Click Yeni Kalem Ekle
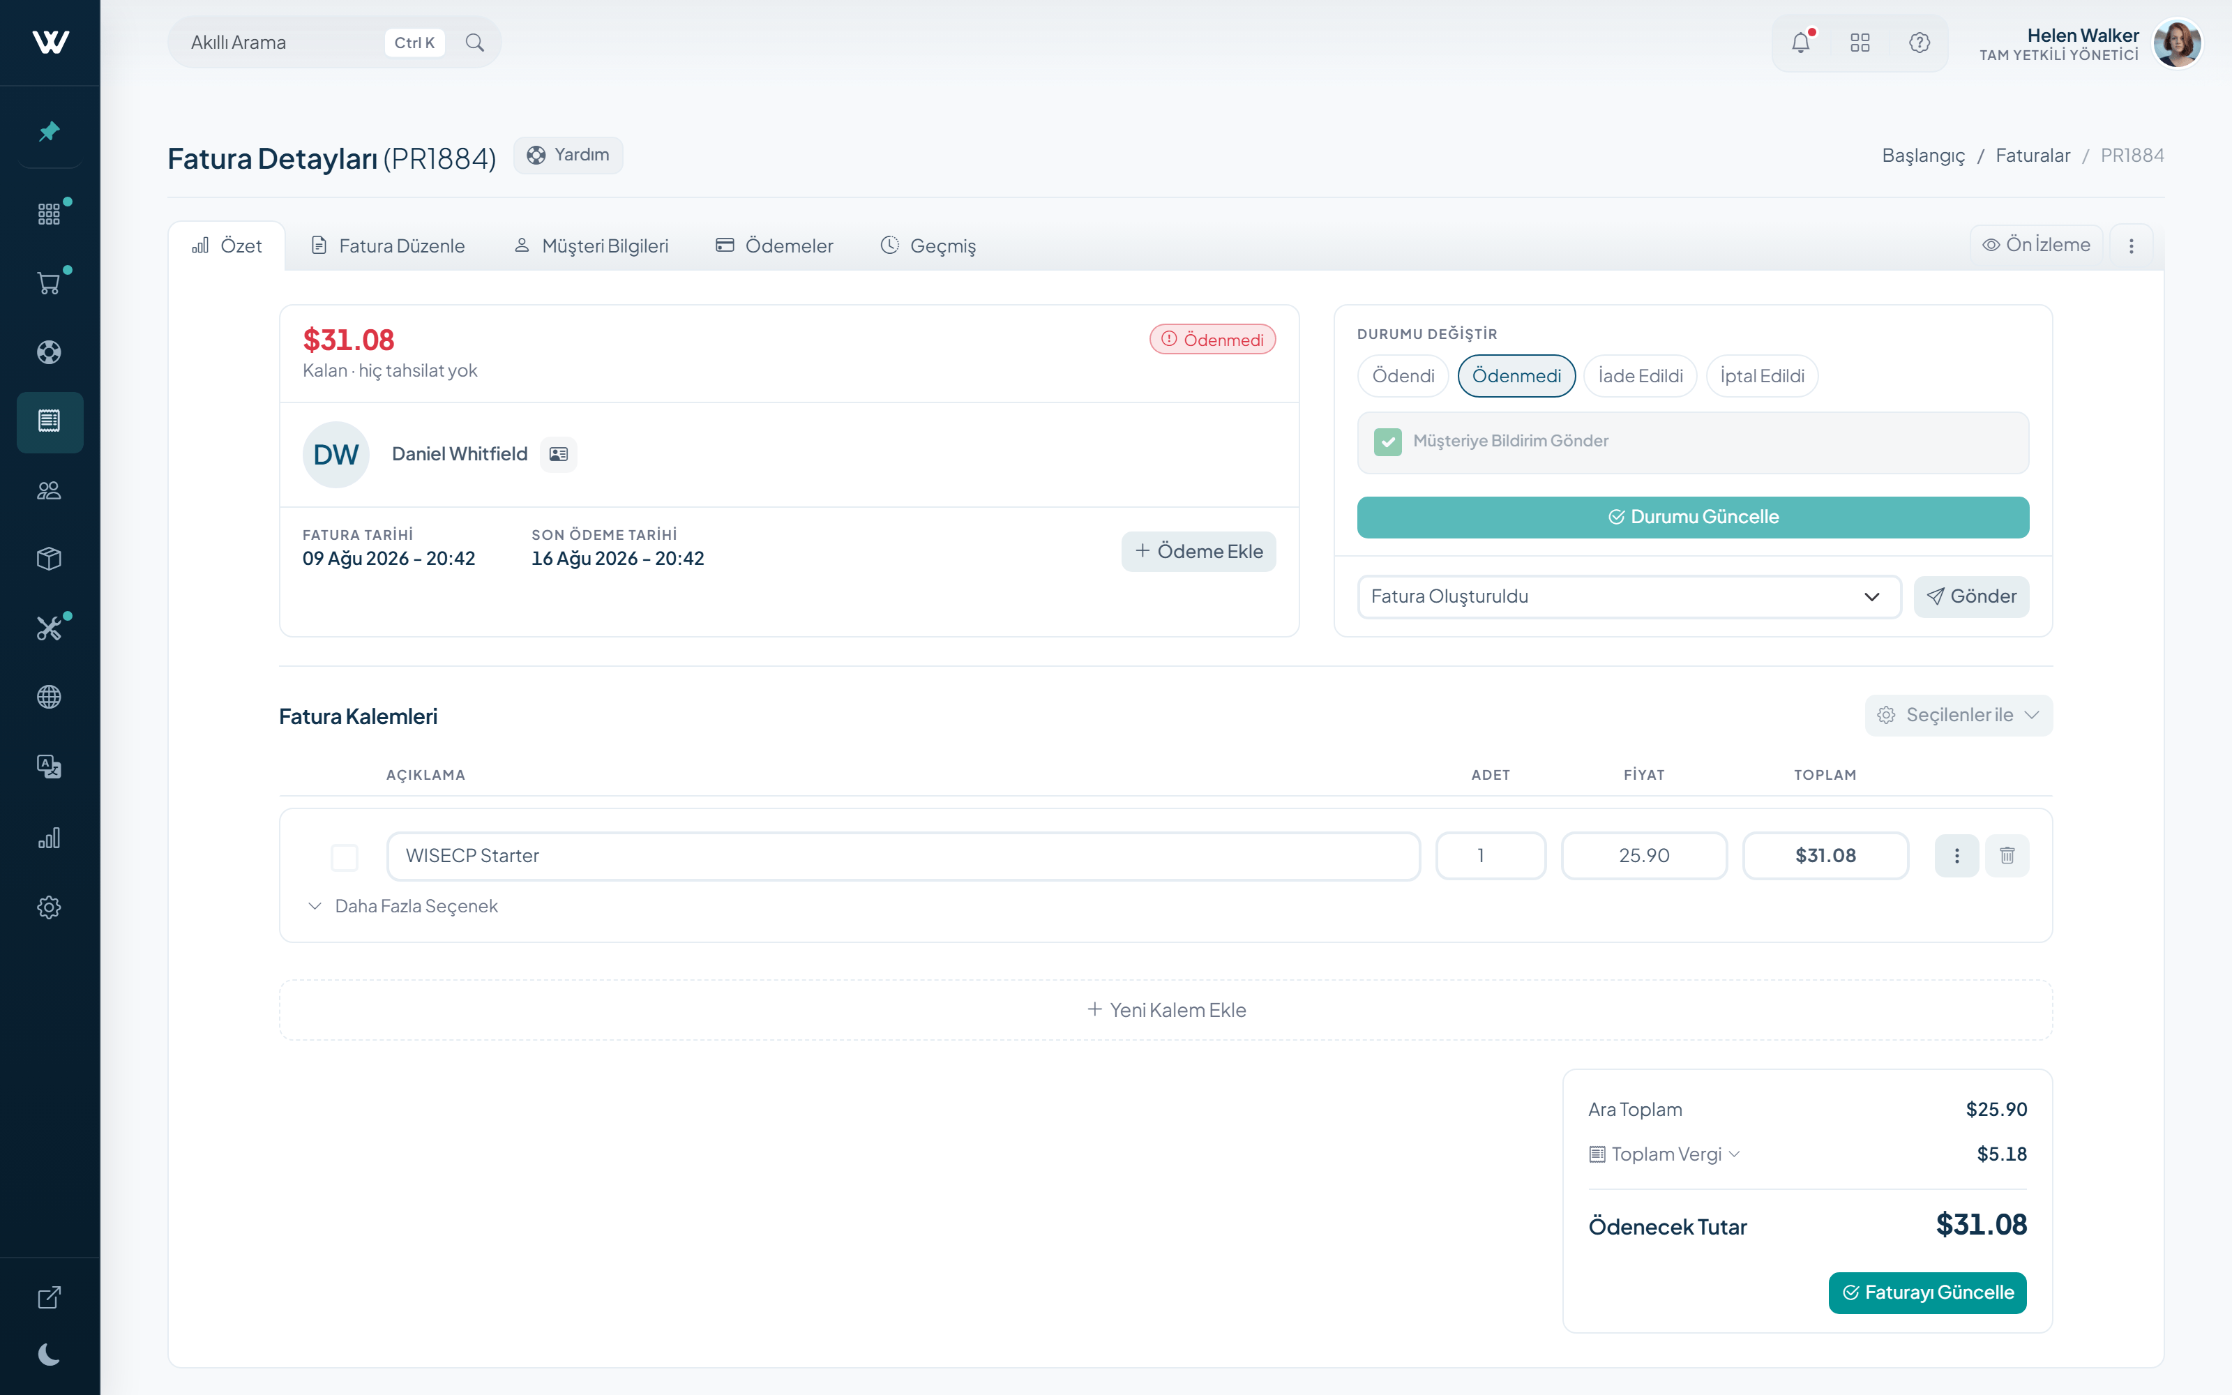The height and width of the screenshot is (1395, 2232). pos(1166,1010)
